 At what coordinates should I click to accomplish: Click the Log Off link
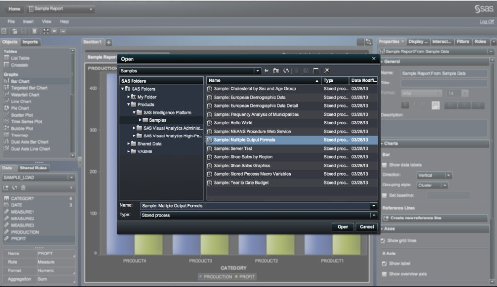click(486, 21)
